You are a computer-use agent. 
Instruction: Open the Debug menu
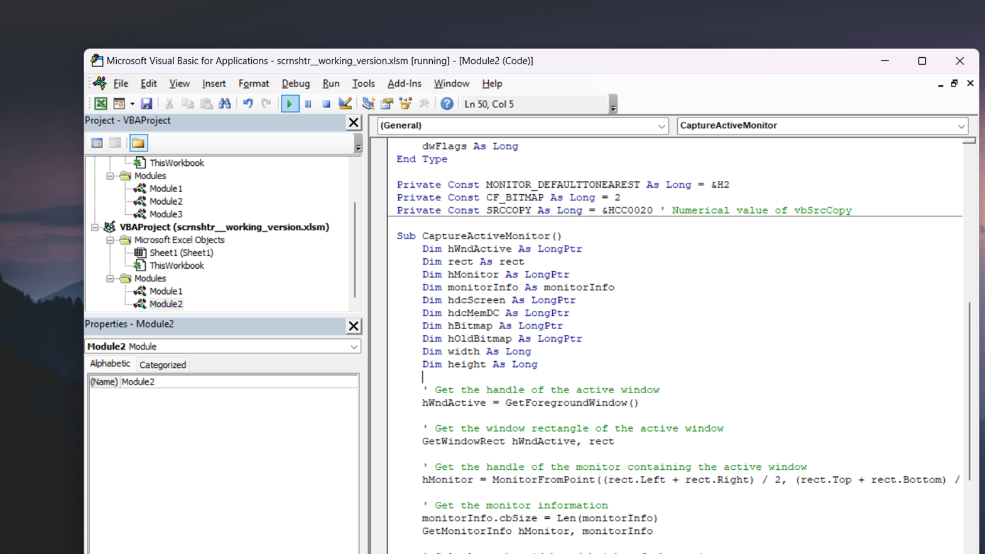pyautogui.click(x=295, y=84)
